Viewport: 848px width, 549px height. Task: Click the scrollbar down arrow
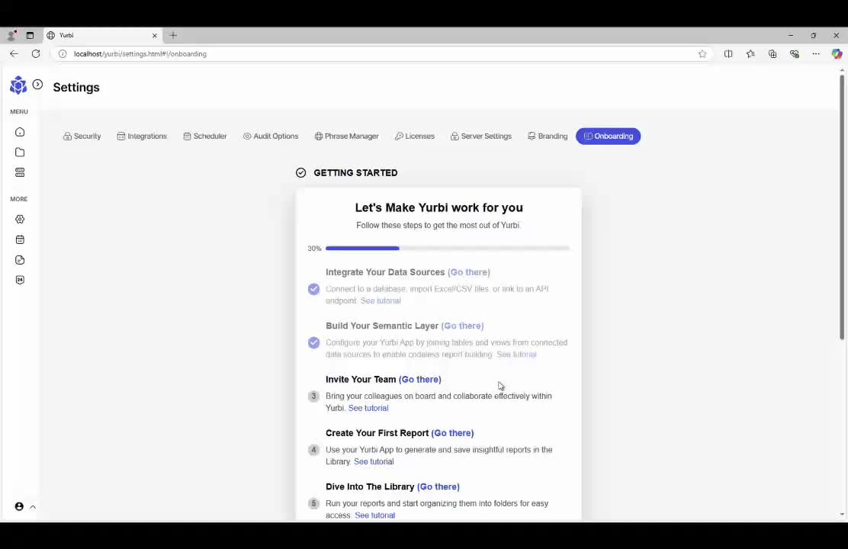click(x=841, y=515)
